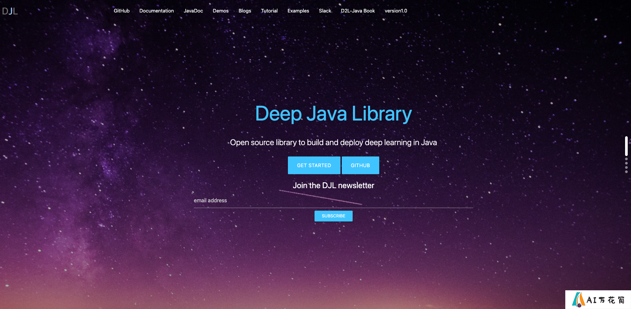The height and width of the screenshot is (309, 631).
Task: Click the DJL logo in the header
Action: (x=10, y=11)
